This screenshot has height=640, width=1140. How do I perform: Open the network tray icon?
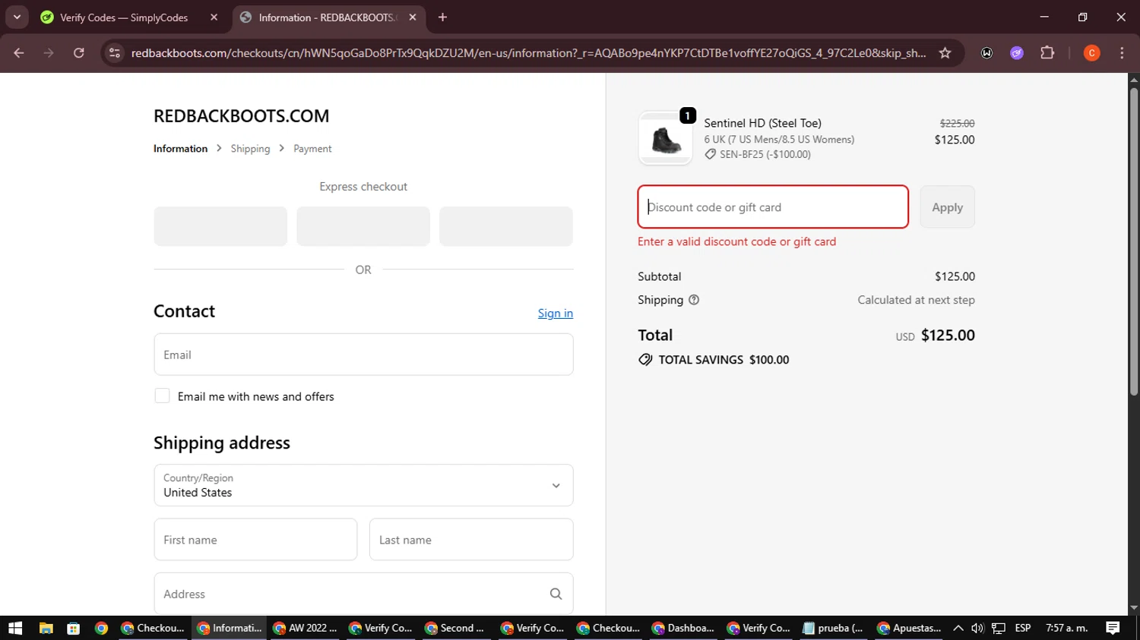click(x=999, y=628)
